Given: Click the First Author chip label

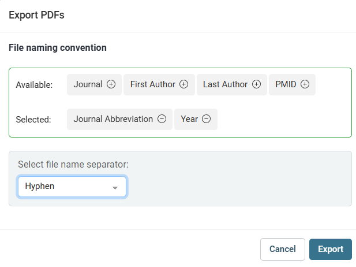Looking at the screenshot, I should pos(152,84).
